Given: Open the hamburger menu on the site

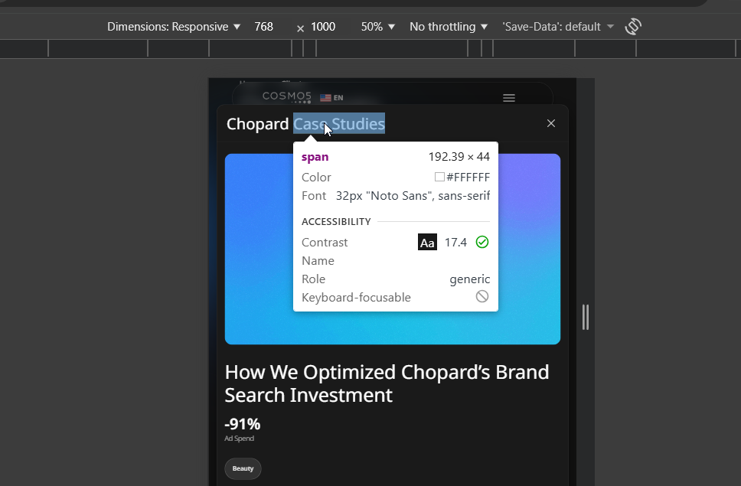Looking at the screenshot, I should [x=509, y=98].
